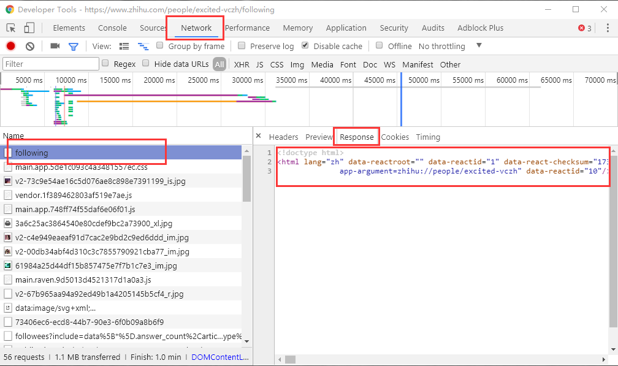Switch to large request rows view icon
The image size is (618, 366).
(x=124, y=47)
